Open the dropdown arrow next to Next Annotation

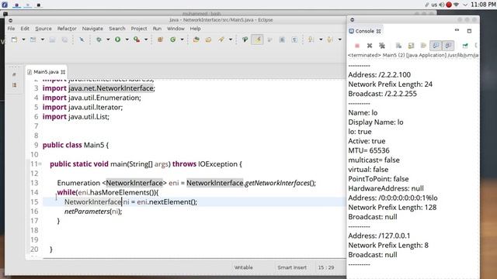[x=321, y=40]
